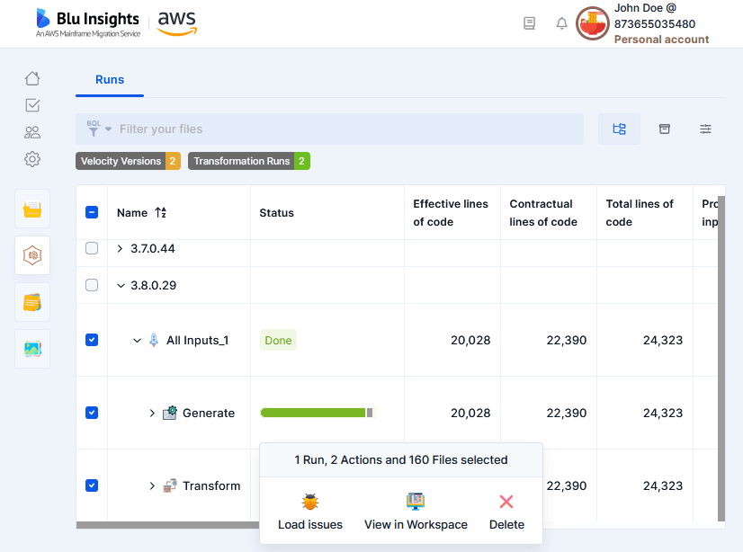
Task: Click All Inputs_1 effective value 20,028
Action: pyautogui.click(x=470, y=341)
